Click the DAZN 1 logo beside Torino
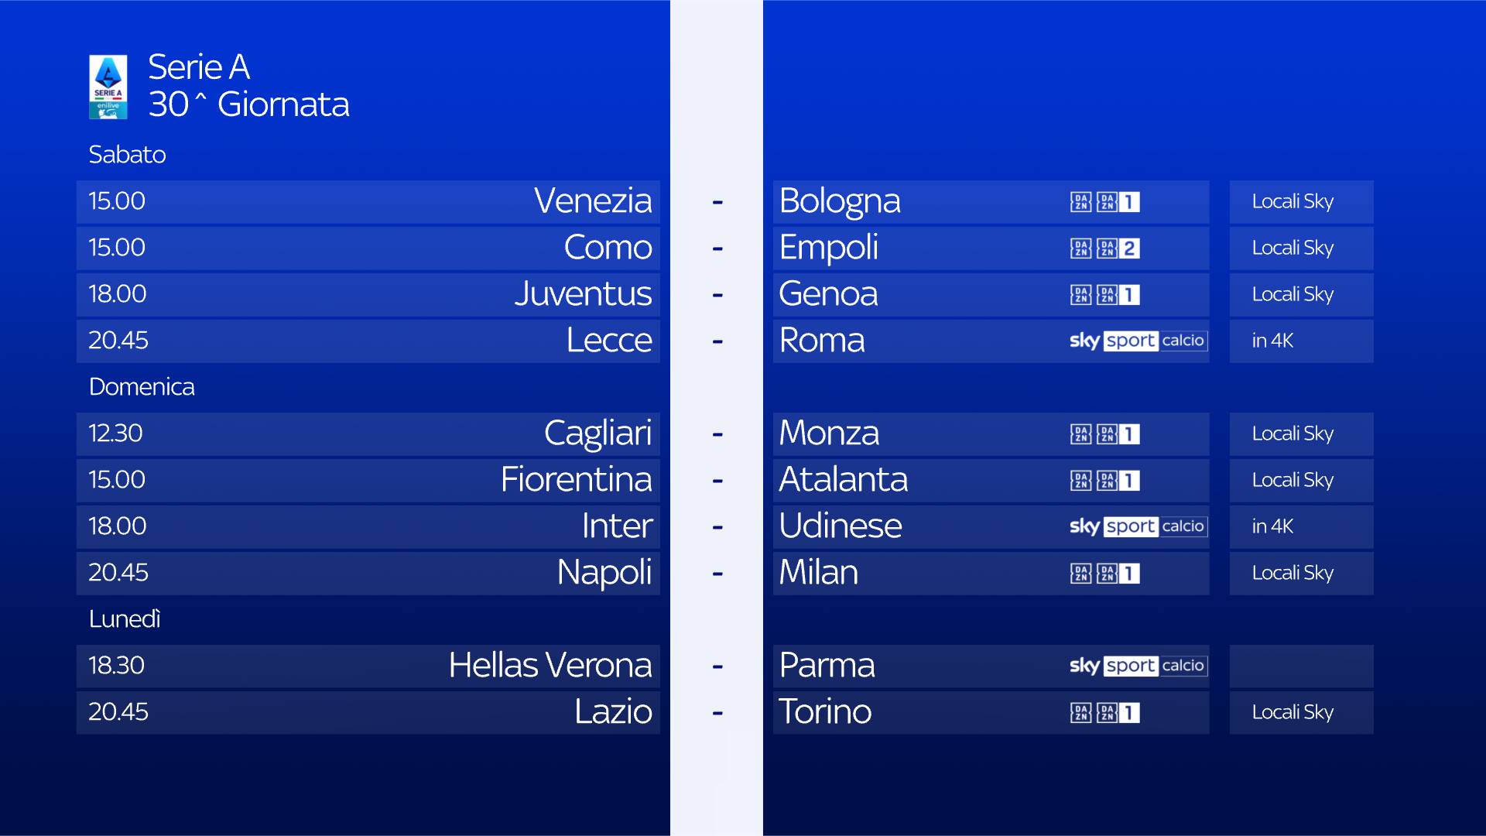 coord(1104,713)
